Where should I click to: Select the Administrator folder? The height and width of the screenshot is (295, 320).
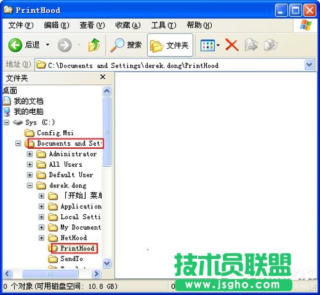(73, 154)
